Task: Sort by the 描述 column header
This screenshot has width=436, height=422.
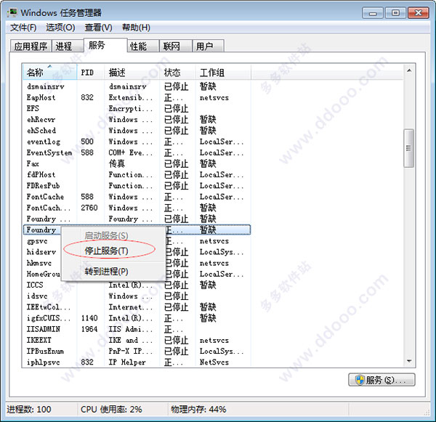Action: 132,73
